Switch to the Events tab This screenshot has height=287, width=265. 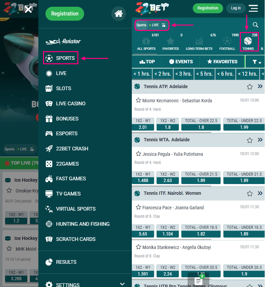(181, 62)
